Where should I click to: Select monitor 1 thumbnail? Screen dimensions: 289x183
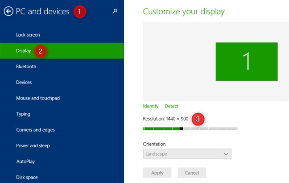point(247,62)
